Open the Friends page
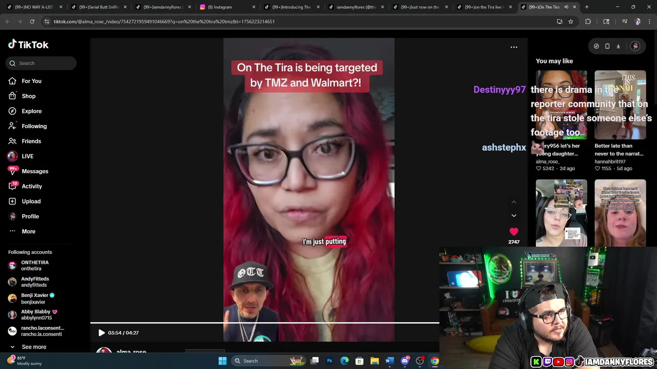 31,141
